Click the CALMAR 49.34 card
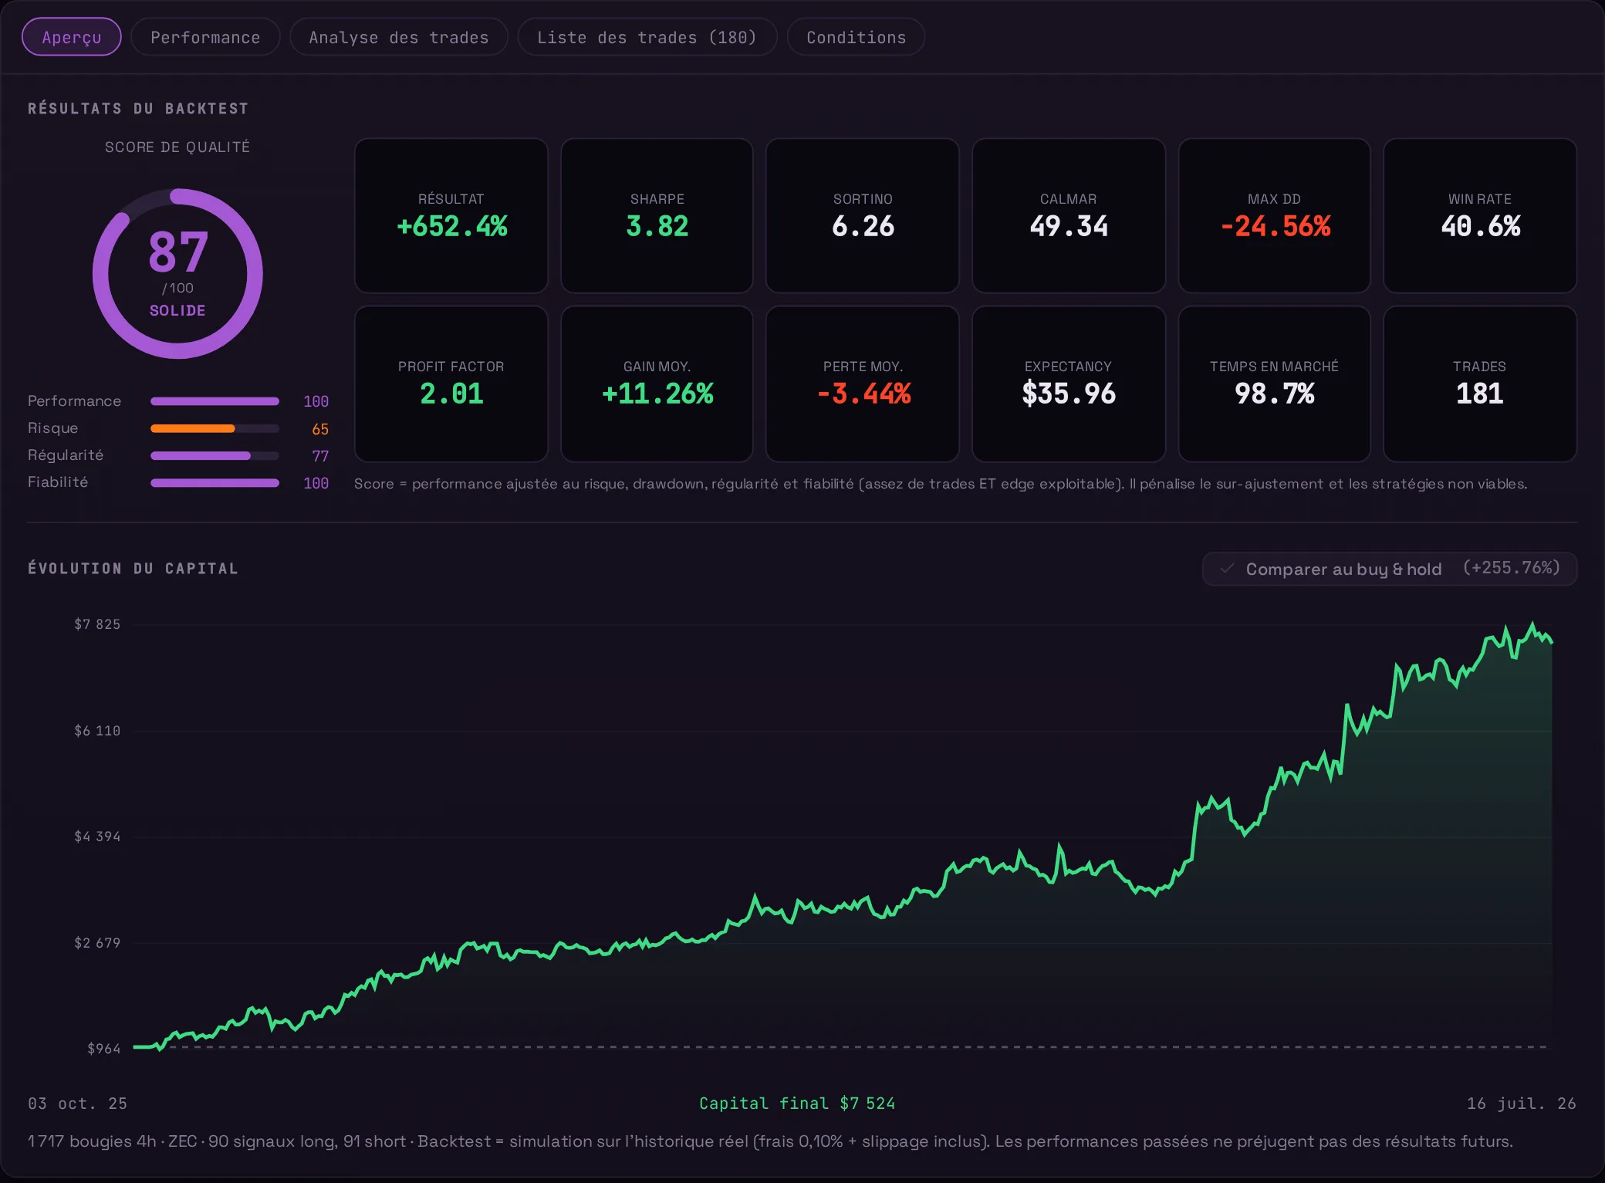 point(1069,216)
